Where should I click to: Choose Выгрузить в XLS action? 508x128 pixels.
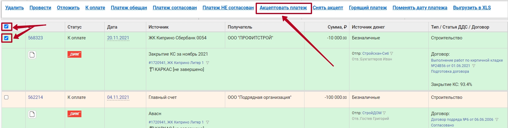(x=472, y=8)
